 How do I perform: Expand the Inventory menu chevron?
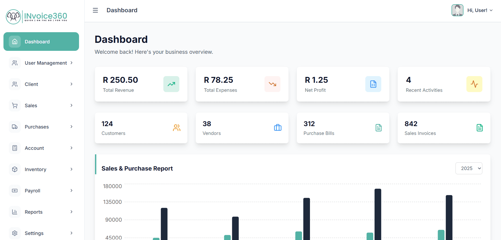click(71, 169)
